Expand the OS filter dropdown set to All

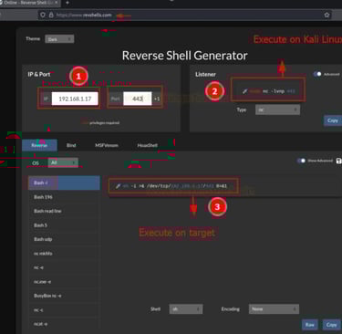[x=63, y=162]
